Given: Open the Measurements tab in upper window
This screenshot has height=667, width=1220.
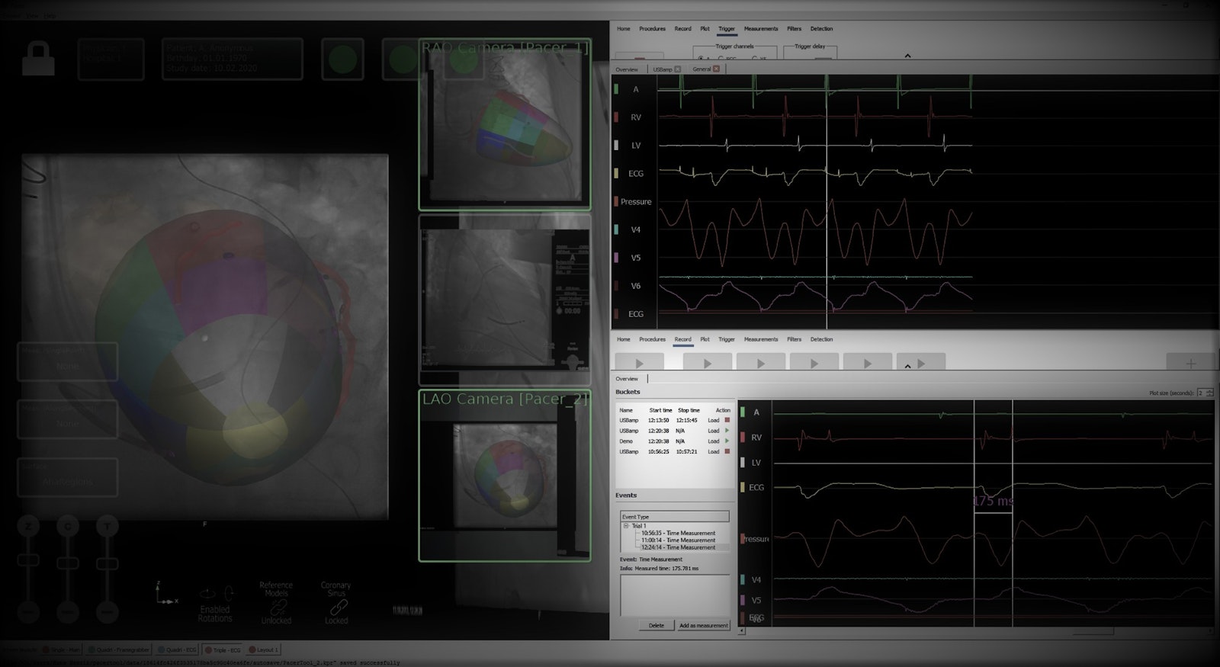Looking at the screenshot, I should point(760,29).
